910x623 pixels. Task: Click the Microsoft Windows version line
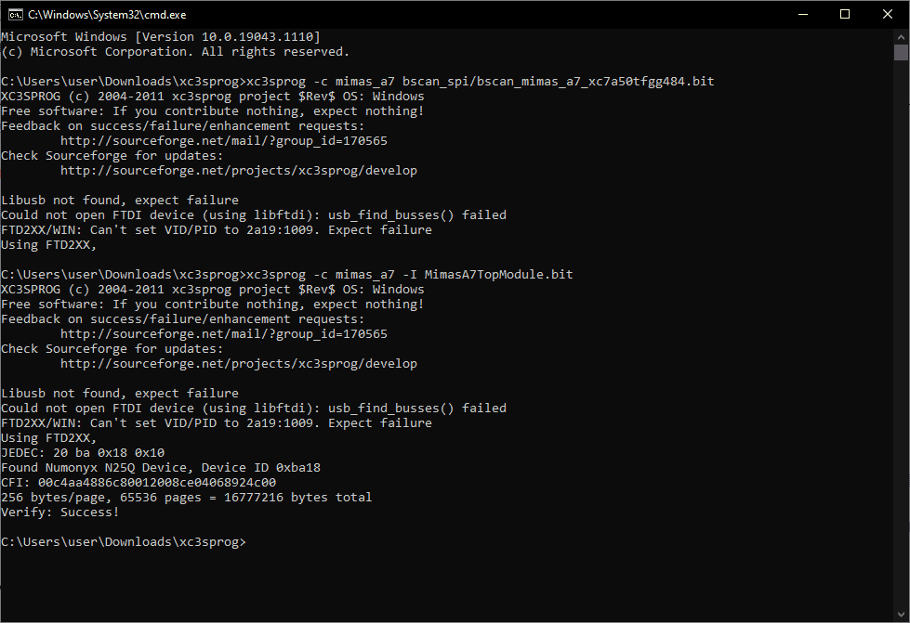(x=160, y=37)
